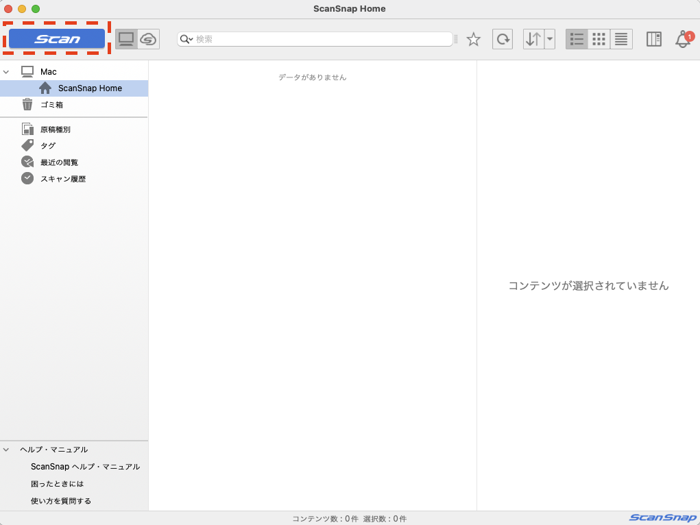
Task: Click the 最近の閲覧 clock icon
Action: click(27, 162)
